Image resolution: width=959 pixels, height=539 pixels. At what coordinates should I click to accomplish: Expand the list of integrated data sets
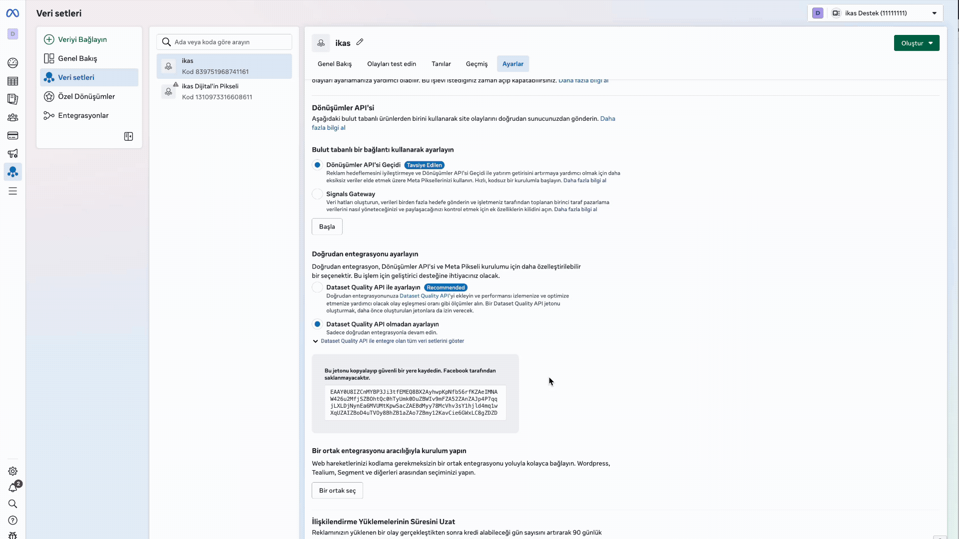[x=392, y=341]
